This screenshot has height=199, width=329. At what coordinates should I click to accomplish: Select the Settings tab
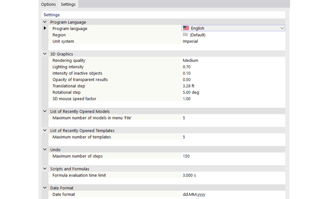pyautogui.click(x=68, y=4)
